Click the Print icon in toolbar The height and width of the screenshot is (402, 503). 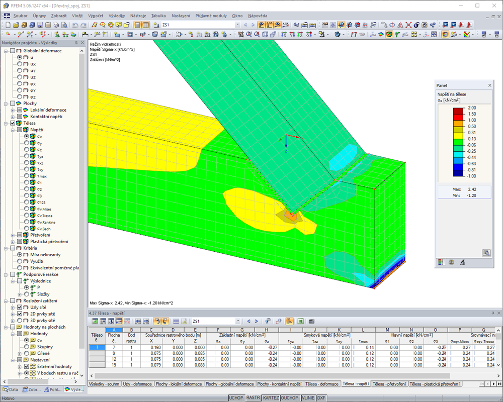[56, 25]
